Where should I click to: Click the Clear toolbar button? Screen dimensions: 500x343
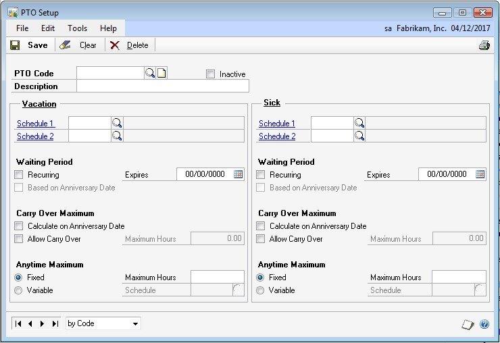tap(78, 45)
